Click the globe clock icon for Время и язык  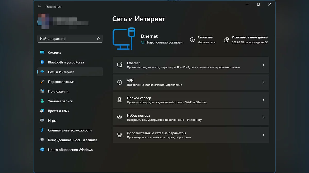(42, 111)
